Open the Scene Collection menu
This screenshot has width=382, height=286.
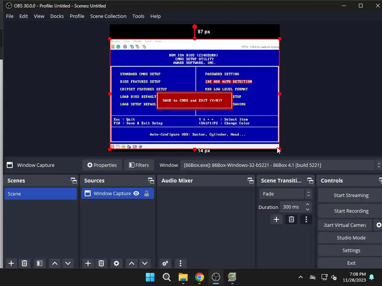pos(108,16)
